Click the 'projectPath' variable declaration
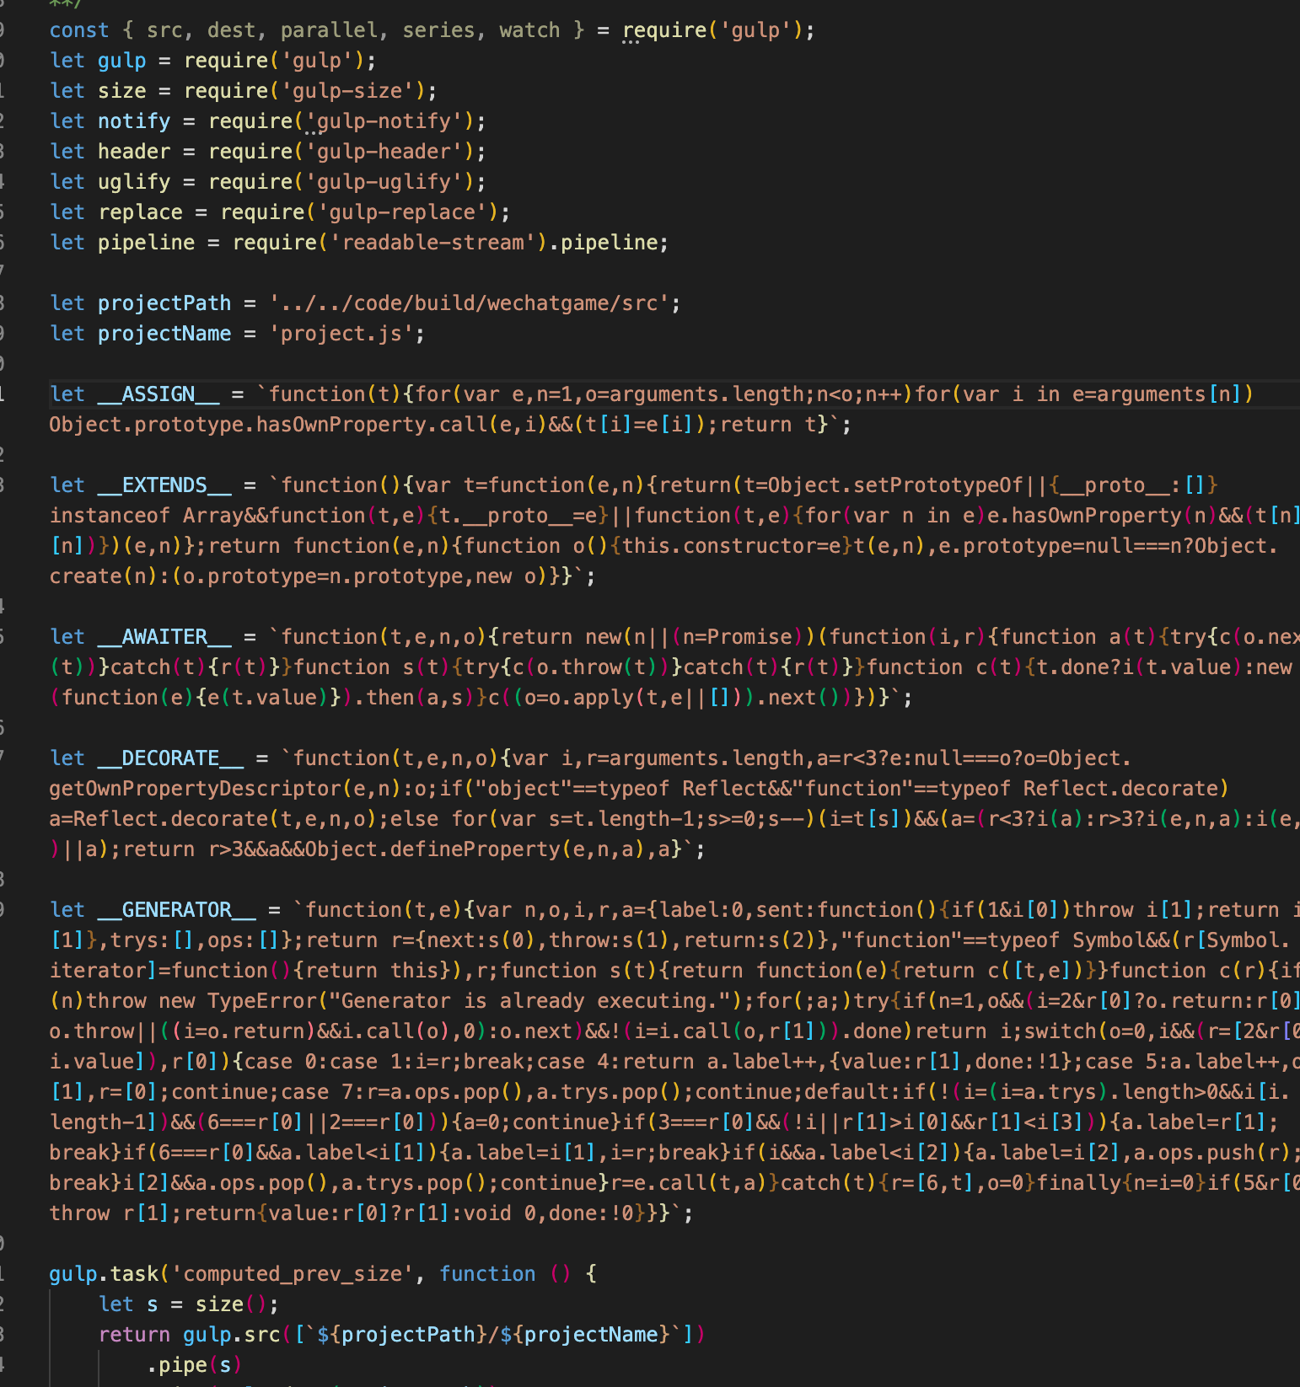Screen dimensions: 1300x1387 tap(164, 303)
